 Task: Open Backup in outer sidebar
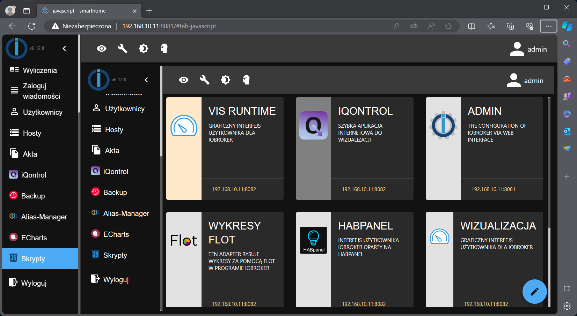(40, 196)
